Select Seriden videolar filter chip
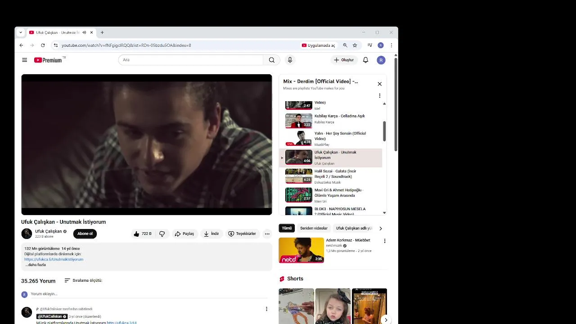This screenshot has height=324, width=576. coord(314,228)
